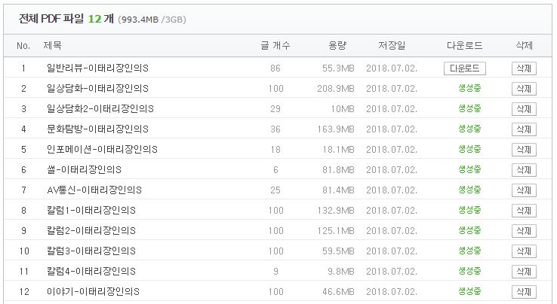The image size is (557, 304).
Task: Click the 저장일 column header
Action: click(392, 45)
